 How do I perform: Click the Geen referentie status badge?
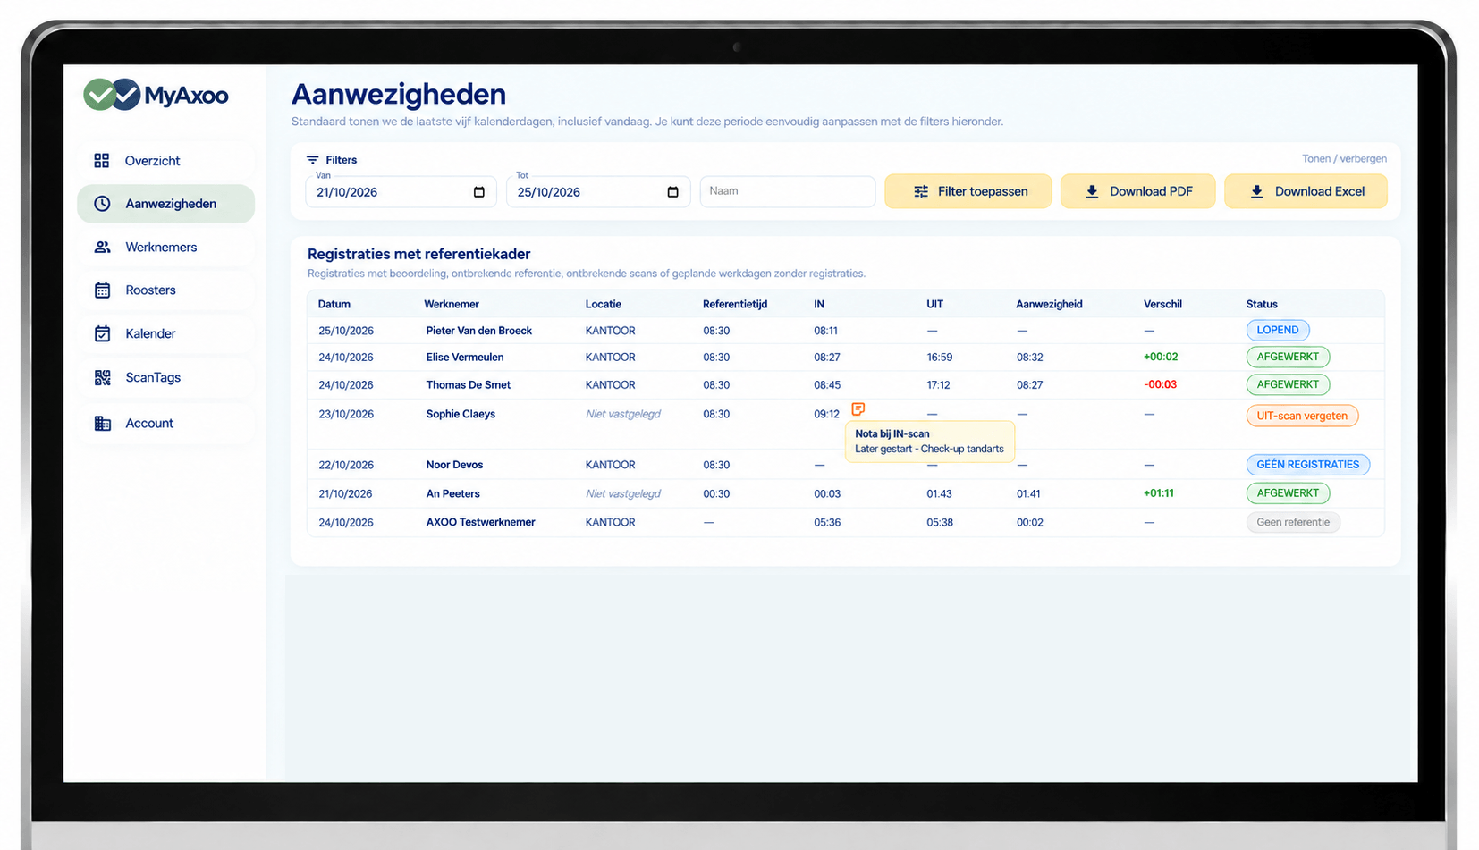click(1293, 522)
